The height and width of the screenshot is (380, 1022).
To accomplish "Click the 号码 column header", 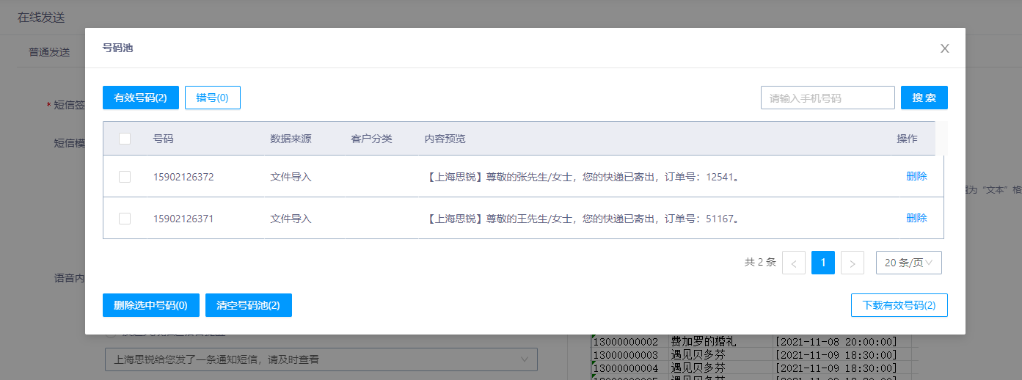I will 164,139.
